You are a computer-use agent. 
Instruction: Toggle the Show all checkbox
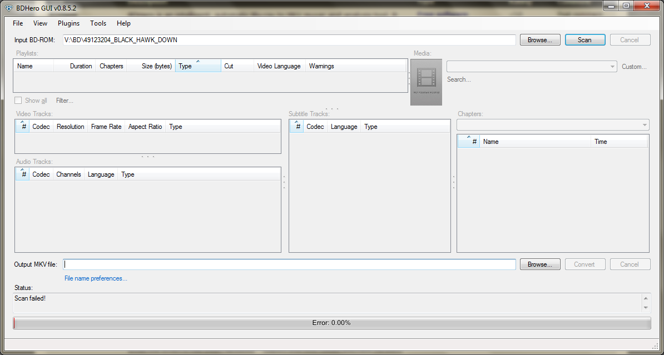[x=18, y=101]
